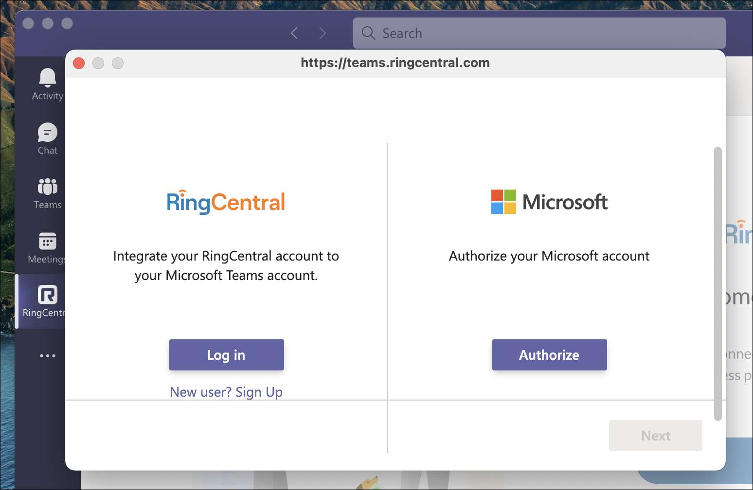Click the Log in button
753x490 pixels.
[x=226, y=355]
